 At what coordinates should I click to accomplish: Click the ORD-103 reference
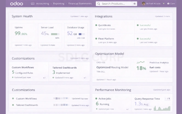point(101,62)
